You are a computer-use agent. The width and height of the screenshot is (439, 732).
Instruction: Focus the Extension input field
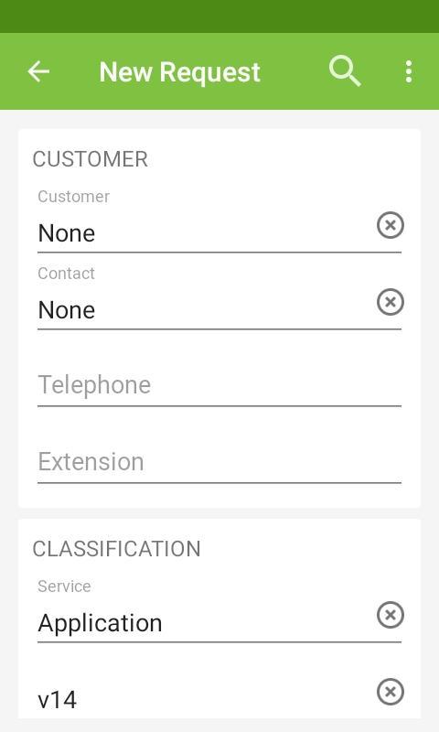click(219, 462)
